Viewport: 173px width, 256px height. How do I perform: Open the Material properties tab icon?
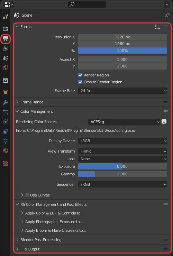[6, 151]
